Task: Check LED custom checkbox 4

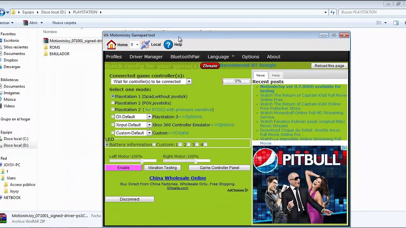Action: tap(205, 144)
